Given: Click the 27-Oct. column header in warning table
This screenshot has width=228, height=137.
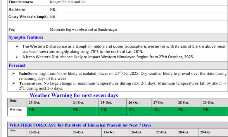Looking at the screenshot, I should pyautogui.click(x=159, y=103).
